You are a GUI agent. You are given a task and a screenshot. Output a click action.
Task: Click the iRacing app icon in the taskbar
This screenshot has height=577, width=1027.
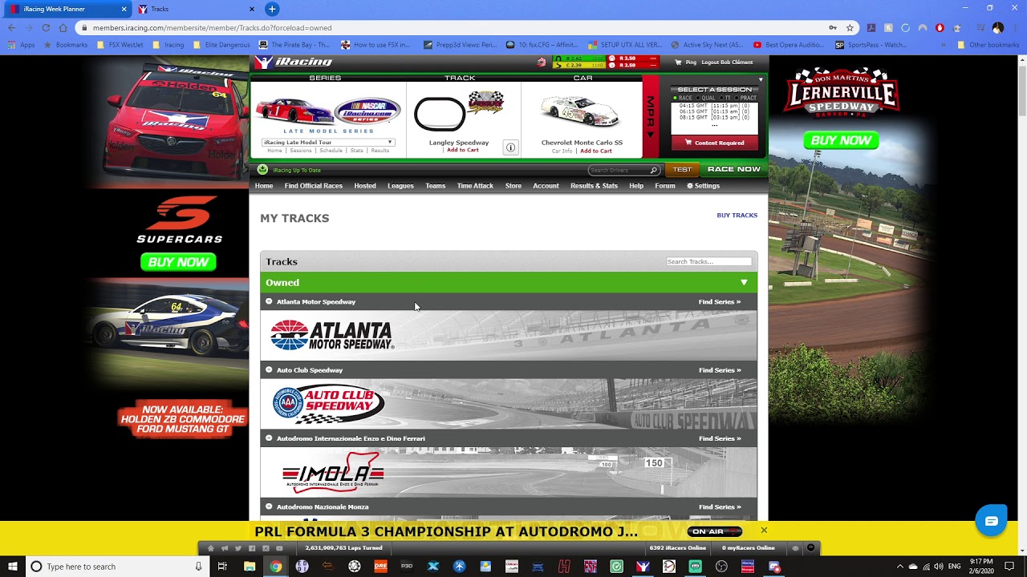tap(643, 567)
